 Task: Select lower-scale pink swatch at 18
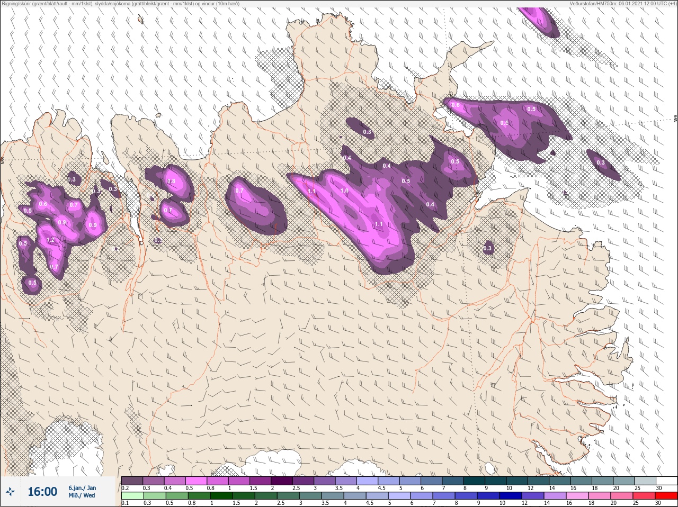point(599,496)
